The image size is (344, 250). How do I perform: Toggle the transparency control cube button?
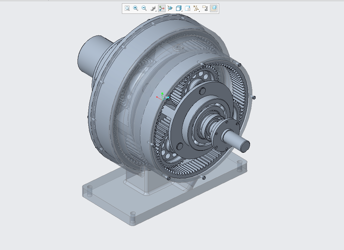point(214,8)
